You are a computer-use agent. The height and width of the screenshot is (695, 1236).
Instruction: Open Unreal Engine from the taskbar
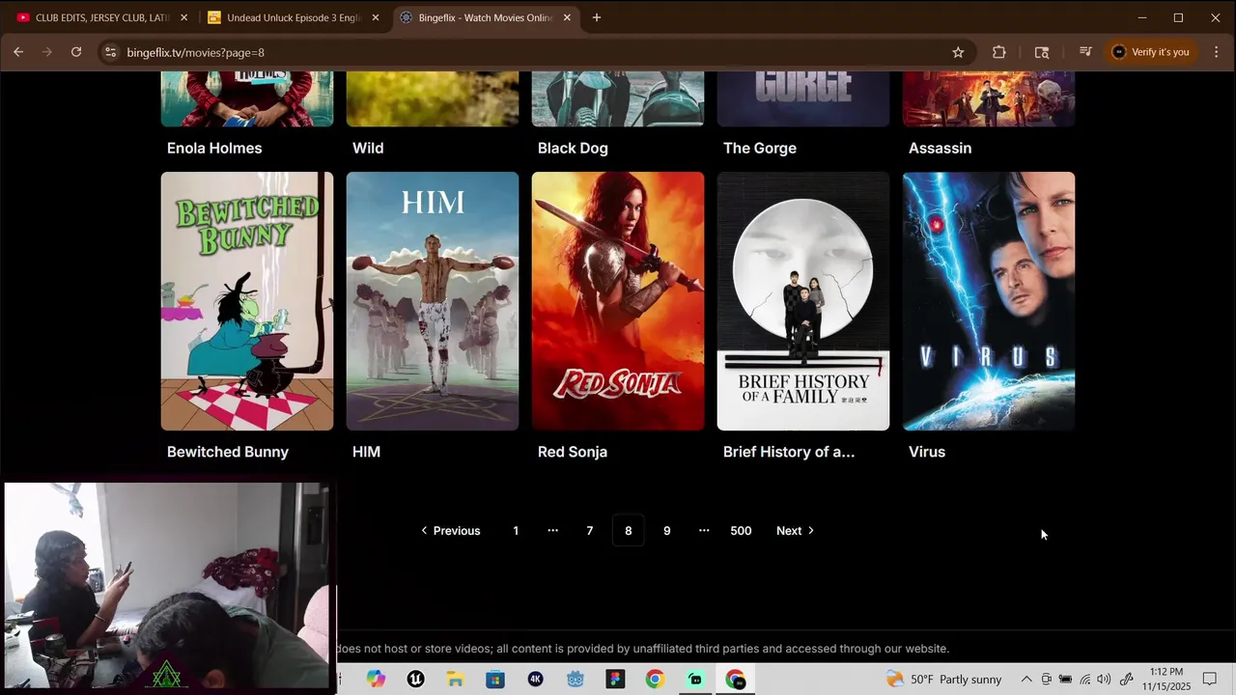(x=415, y=680)
